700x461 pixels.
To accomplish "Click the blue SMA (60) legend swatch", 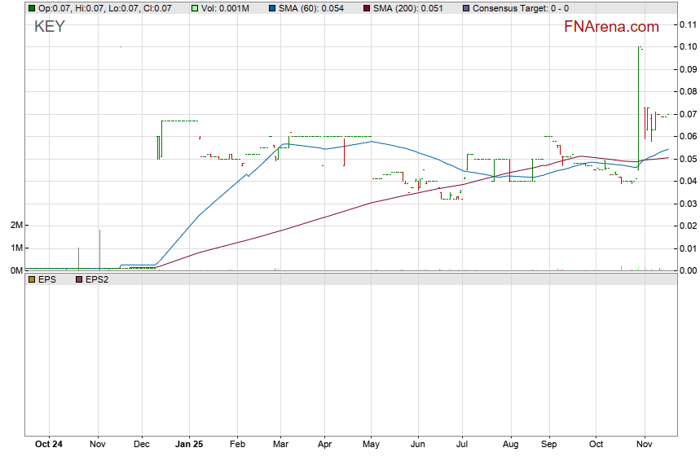I will (x=273, y=8).
